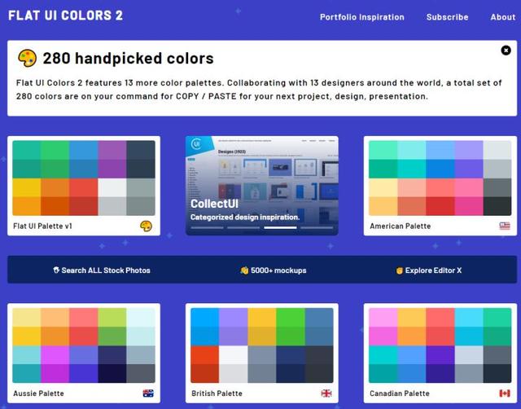Pick the magenta swatch in Aussie Palette
Image resolution: width=521 pixels, height=409 pixels.
[x=55, y=354]
